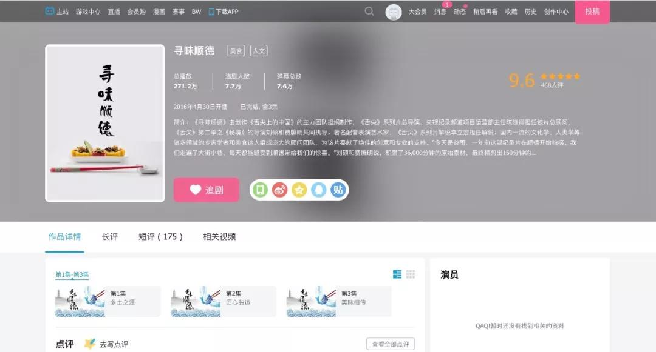Image resolution: width=656 pixels, height=352 pixels.
Task: Open the 相关视频 tab
Action: pyautogui.click(x=220, y=237)
